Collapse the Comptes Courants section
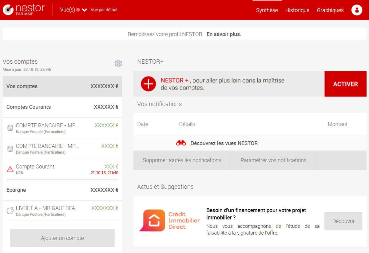Viewport: 369px width, 253px height. (x=62, y=107)
